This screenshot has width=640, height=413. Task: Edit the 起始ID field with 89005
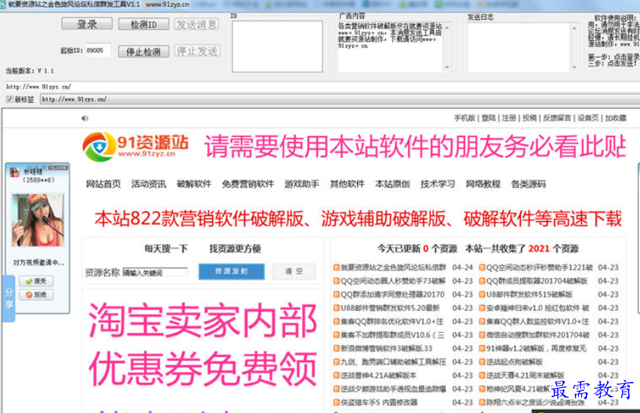(98, 50)
